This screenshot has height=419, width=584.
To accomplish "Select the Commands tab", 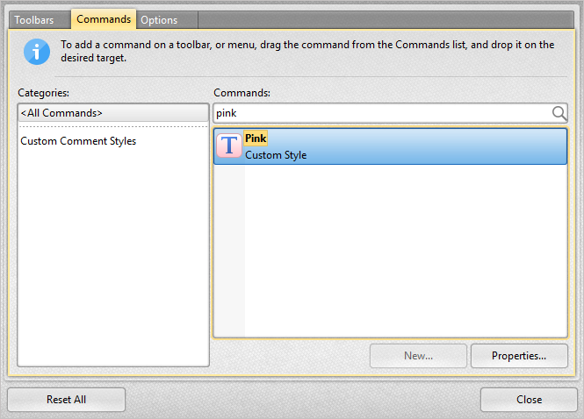I will 104,19.
